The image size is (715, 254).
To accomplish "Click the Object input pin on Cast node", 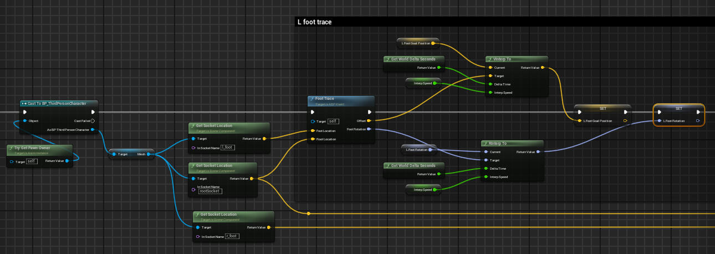I will point(25,120).
